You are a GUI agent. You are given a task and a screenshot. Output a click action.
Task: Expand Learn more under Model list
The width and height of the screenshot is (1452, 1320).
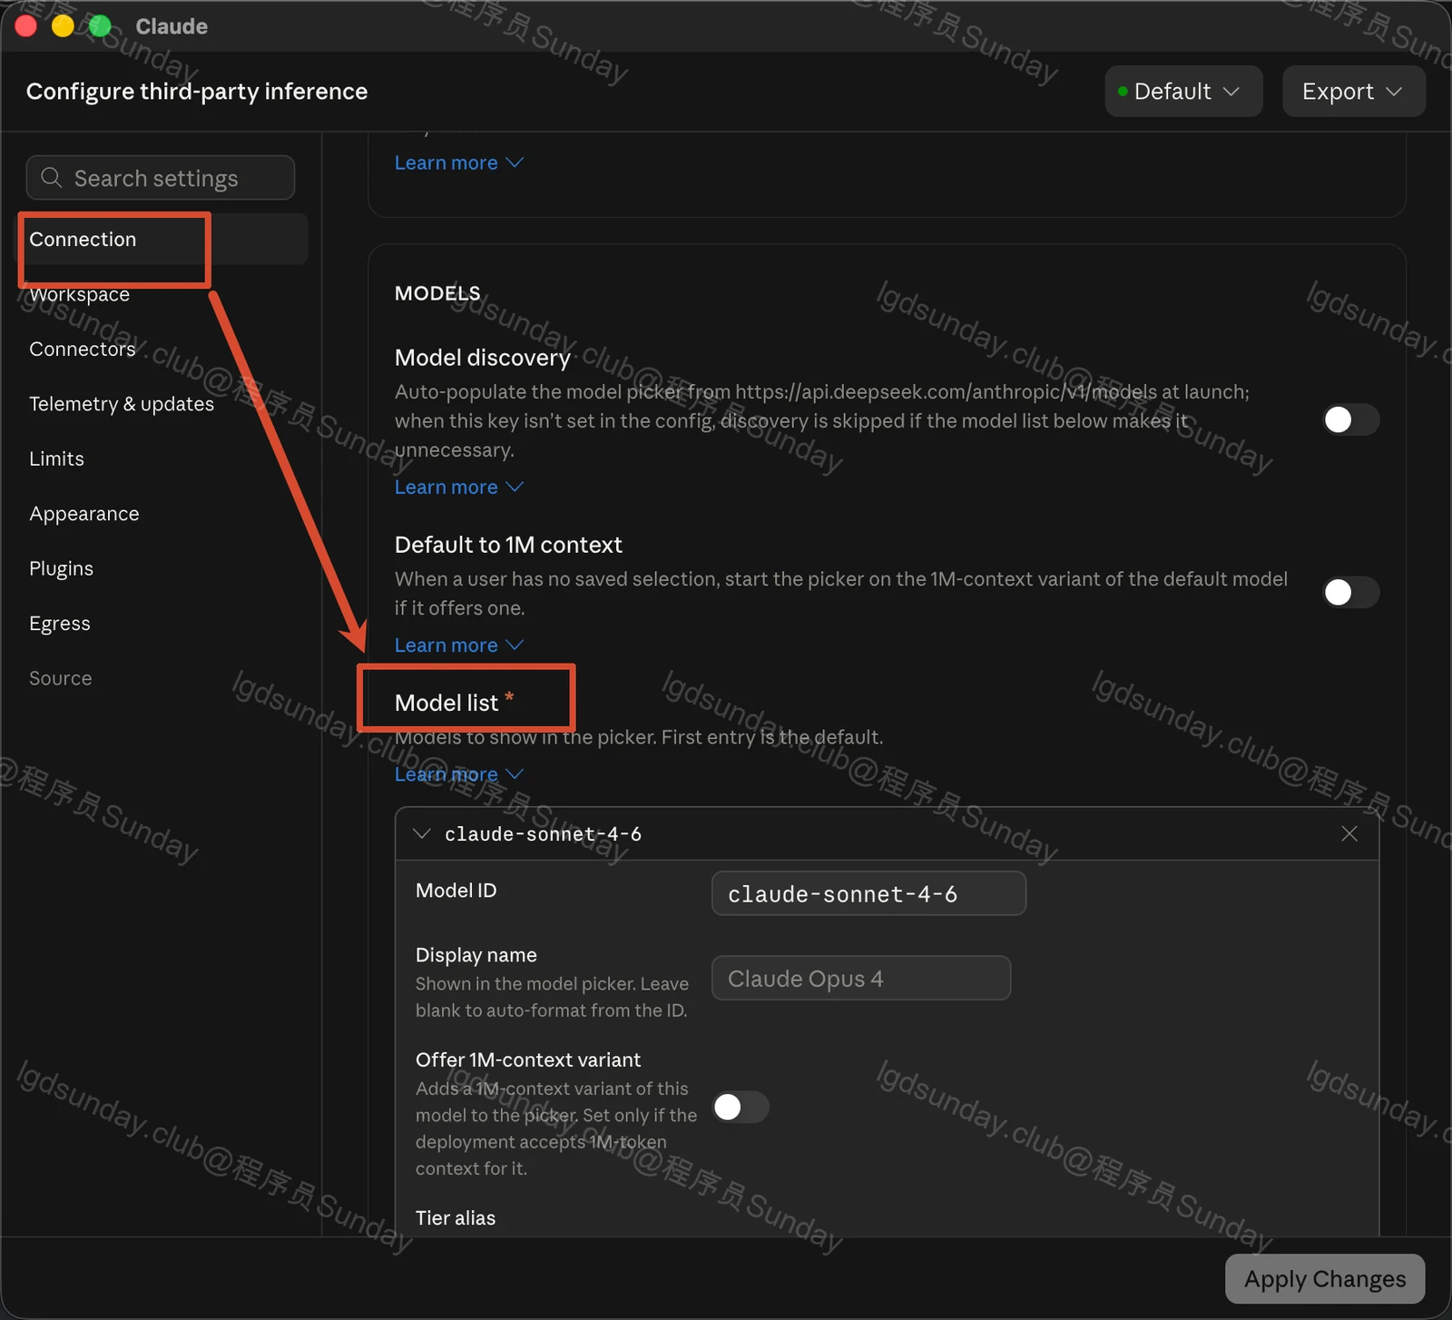(459, 773)
